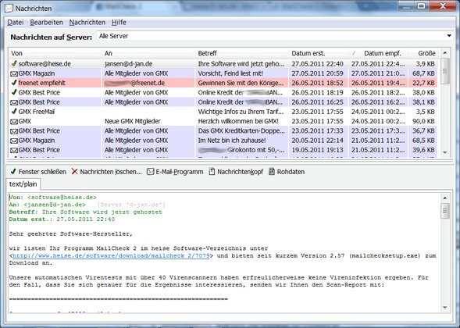Click the checkmark icon of GMX Best Price 18:19 message
The height and width of the screenshot is (328, 460).
(x=14, y=92)
